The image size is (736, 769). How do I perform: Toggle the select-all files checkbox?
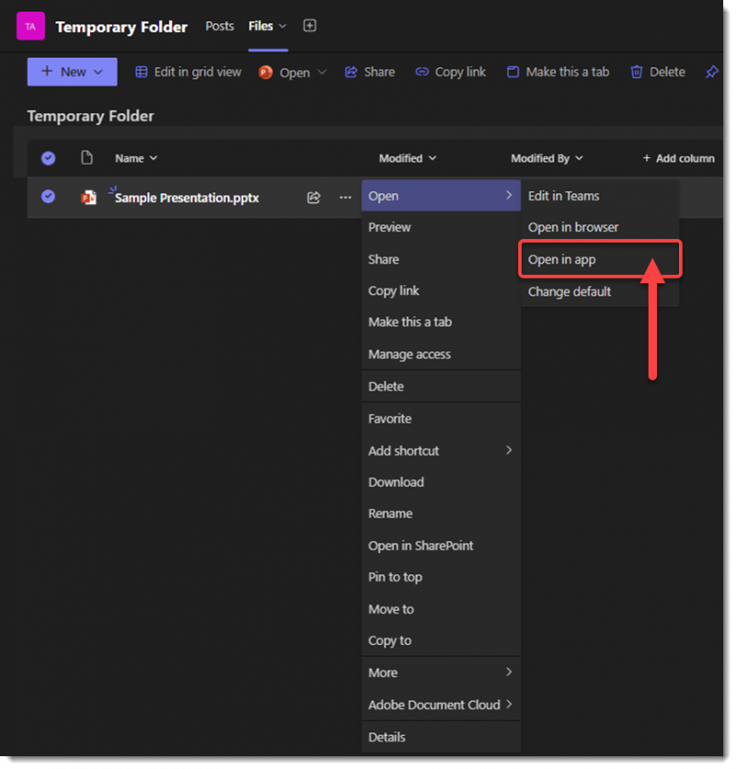tap(48, 158)
